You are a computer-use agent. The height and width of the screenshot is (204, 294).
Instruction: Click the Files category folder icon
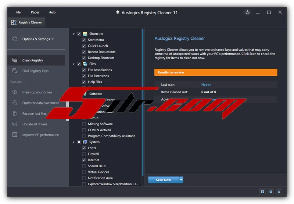[85, 64]
